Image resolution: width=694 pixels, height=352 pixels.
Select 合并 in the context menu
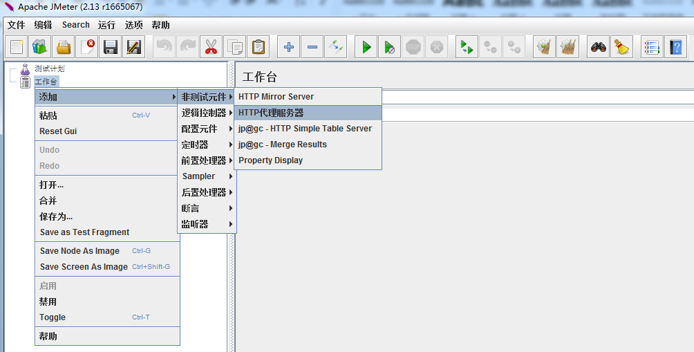point(107,201)
